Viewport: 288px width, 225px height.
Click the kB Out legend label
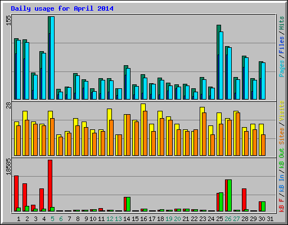coord(282,158)
